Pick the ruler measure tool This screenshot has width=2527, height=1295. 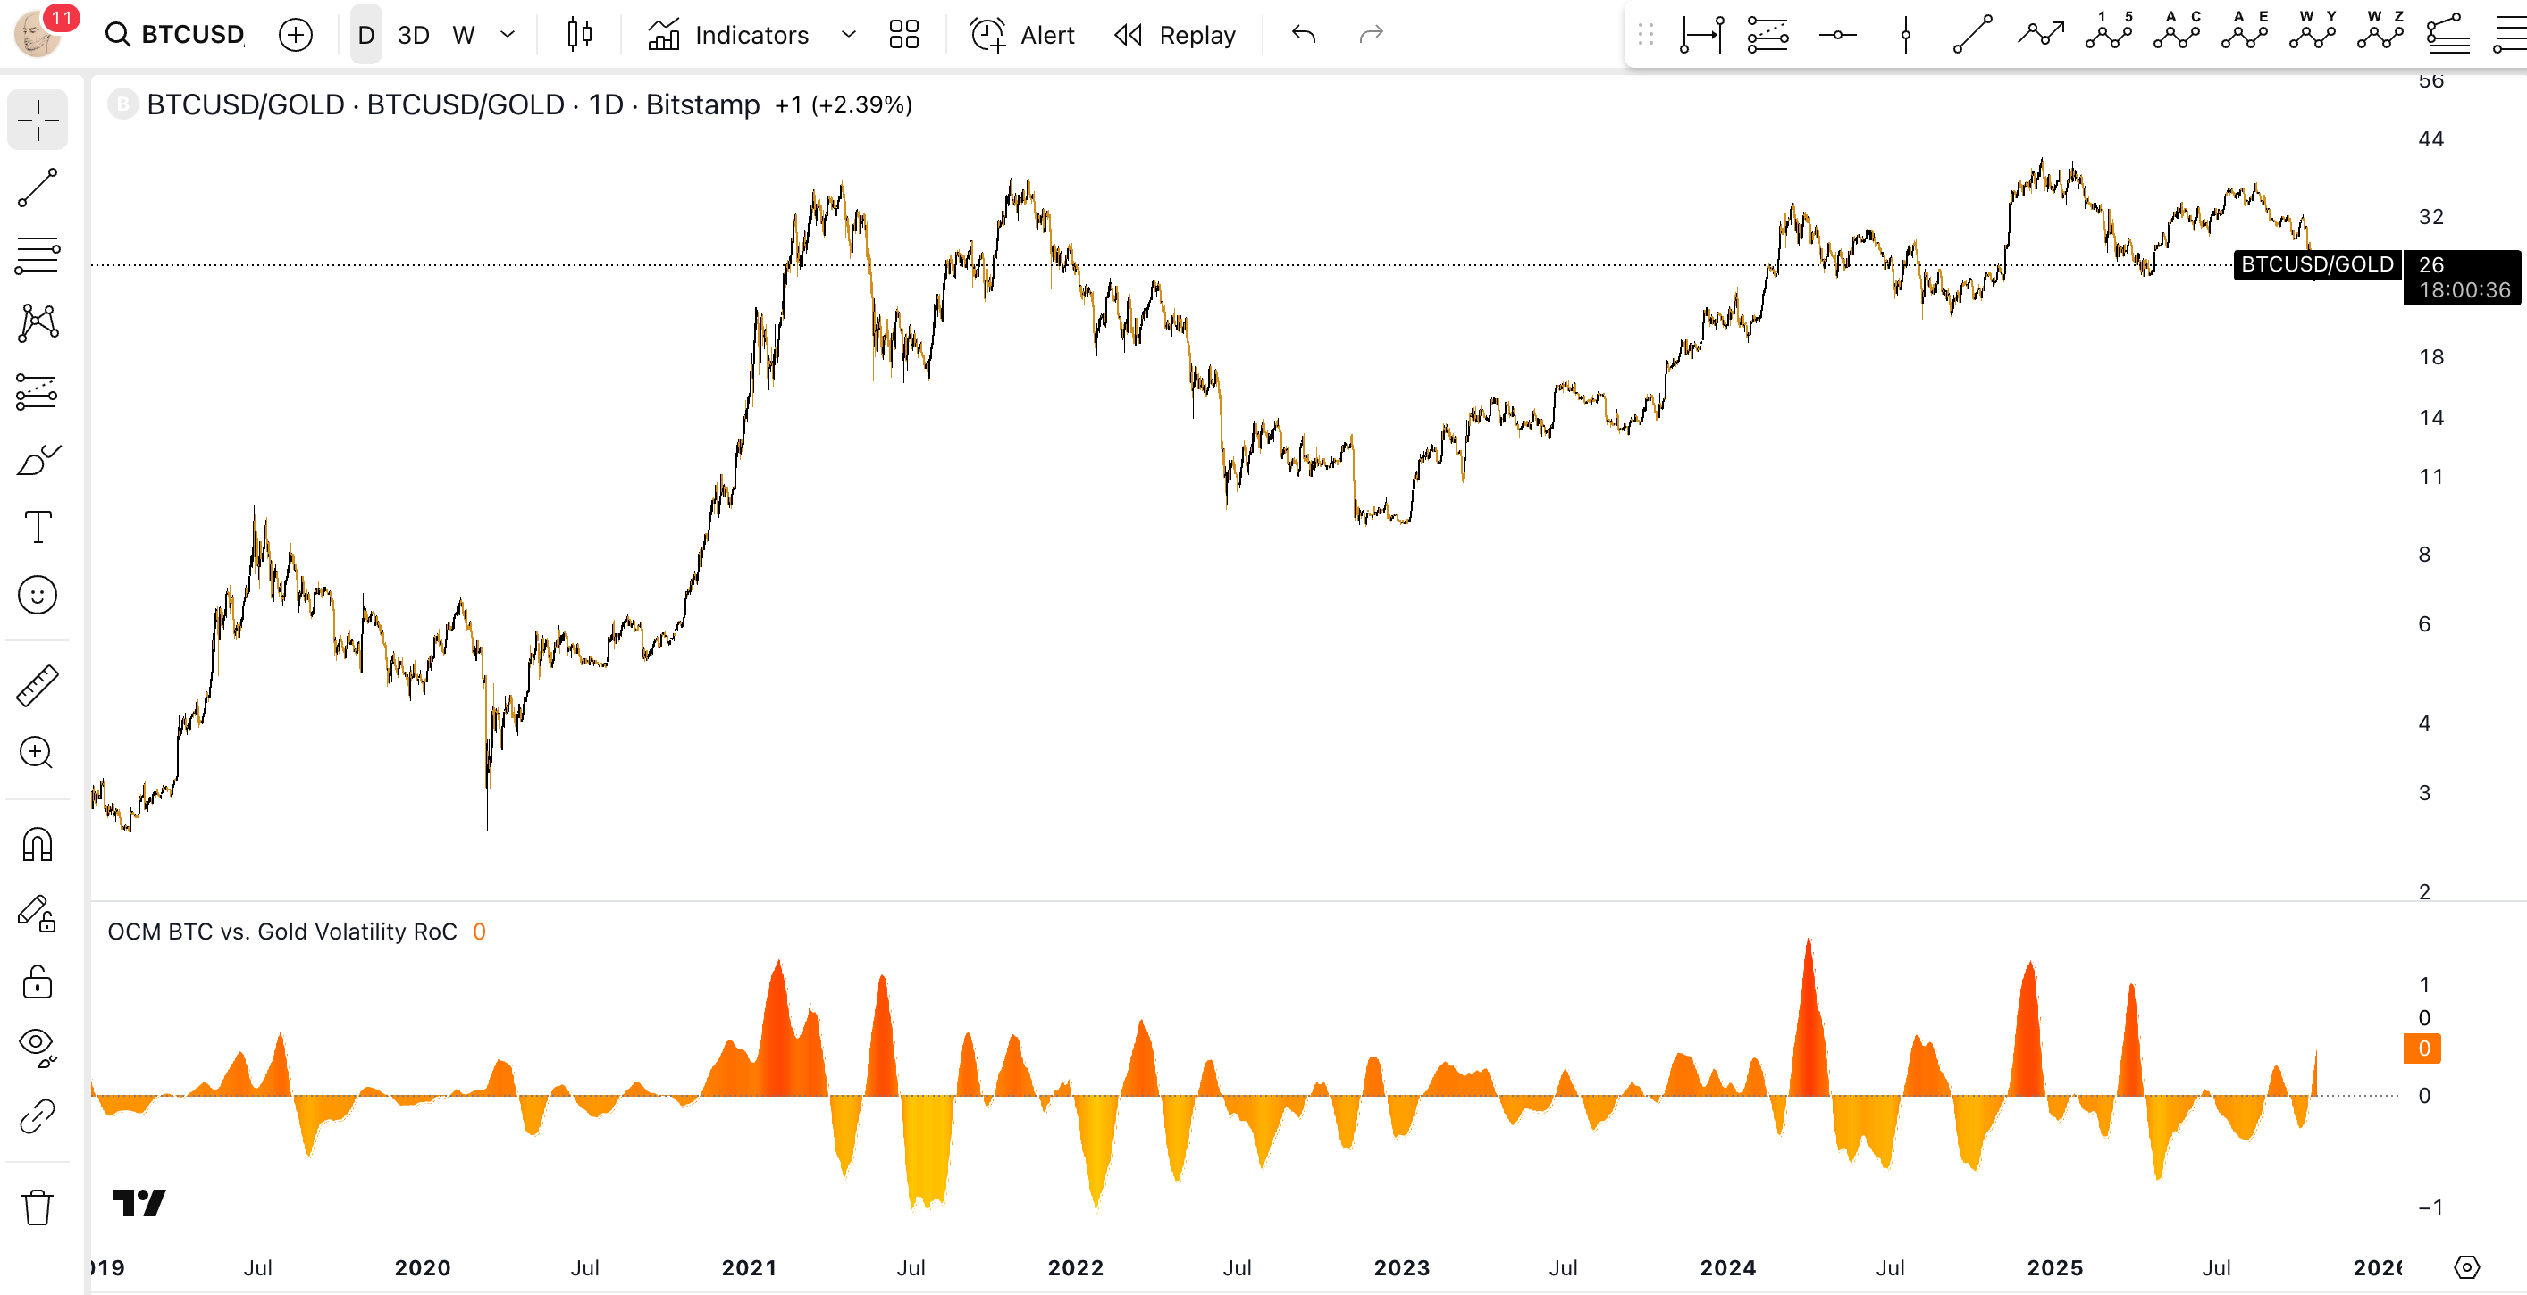tap(38, 686)
